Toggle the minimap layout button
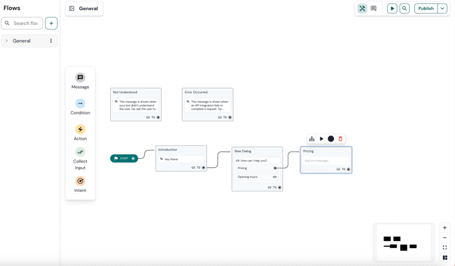 coord(445,258)
